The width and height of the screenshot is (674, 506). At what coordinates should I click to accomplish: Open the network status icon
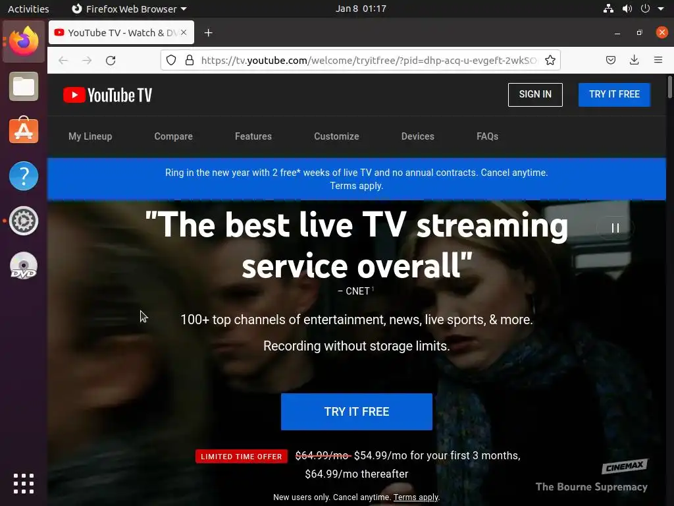[x=608, y=9]
